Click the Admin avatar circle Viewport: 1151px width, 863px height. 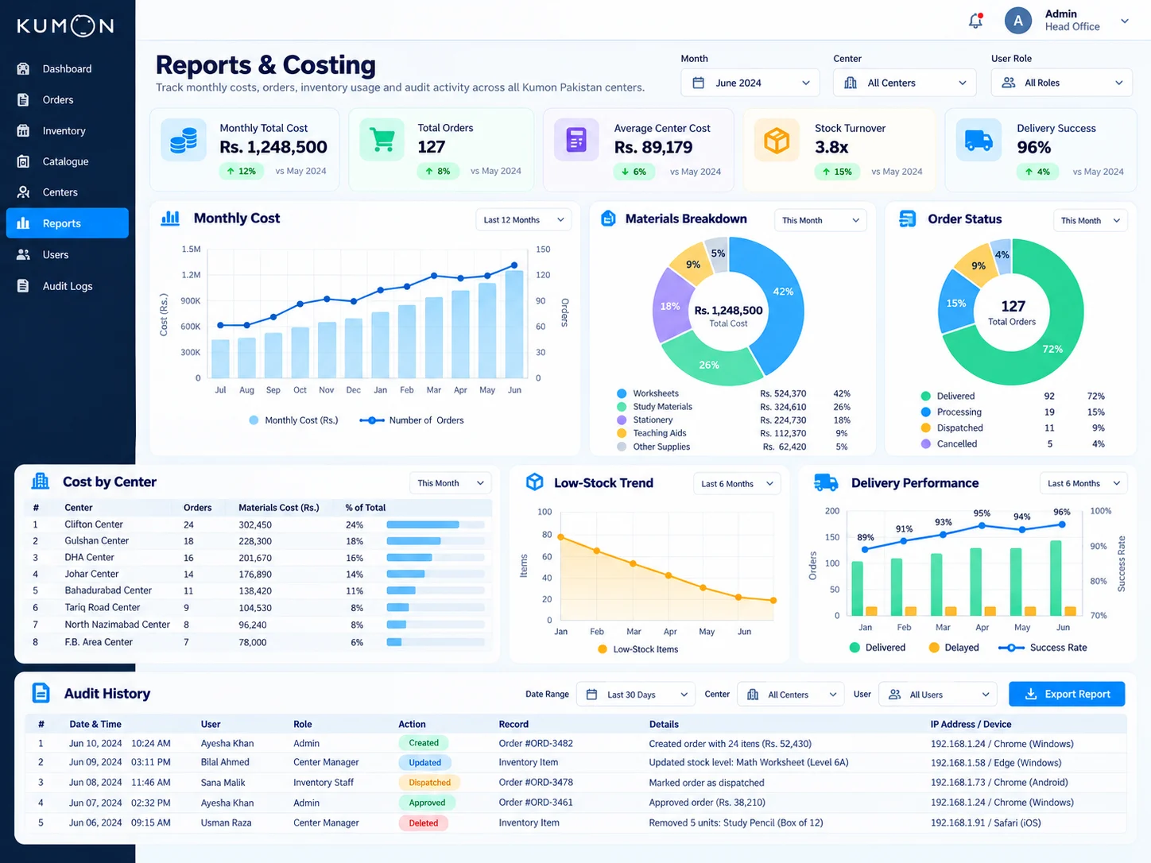tap(1018, 21)
